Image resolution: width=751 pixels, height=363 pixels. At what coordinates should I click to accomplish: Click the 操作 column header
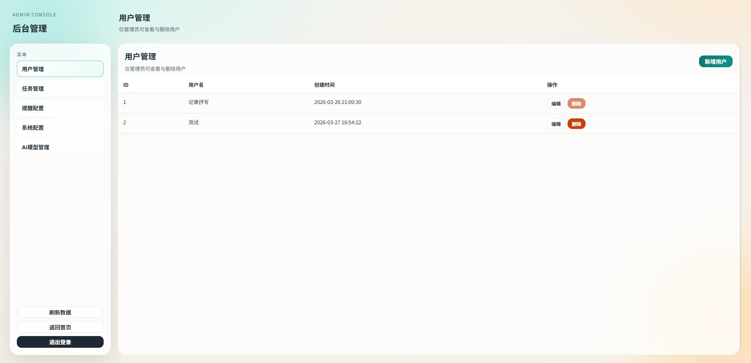pyautogui.click(x=552, y=85)
